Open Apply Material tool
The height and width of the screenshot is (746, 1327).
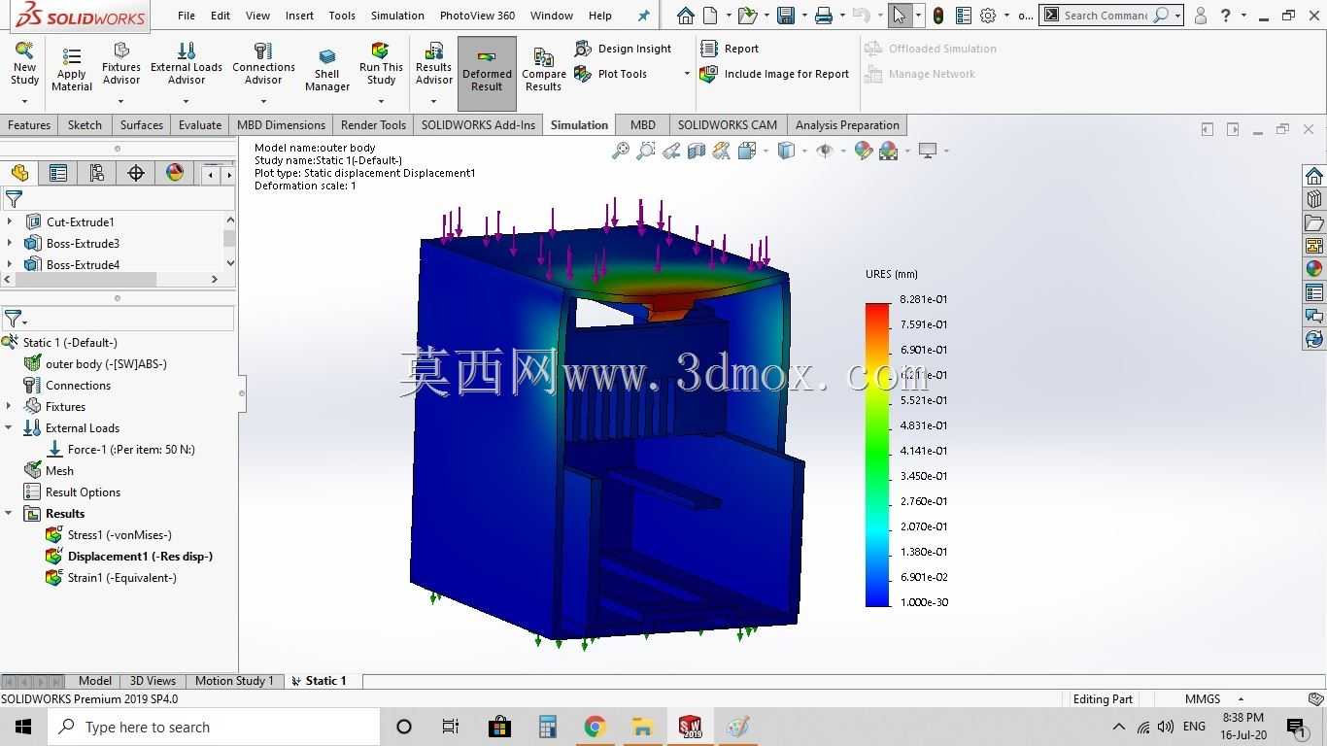coord(72,69)
